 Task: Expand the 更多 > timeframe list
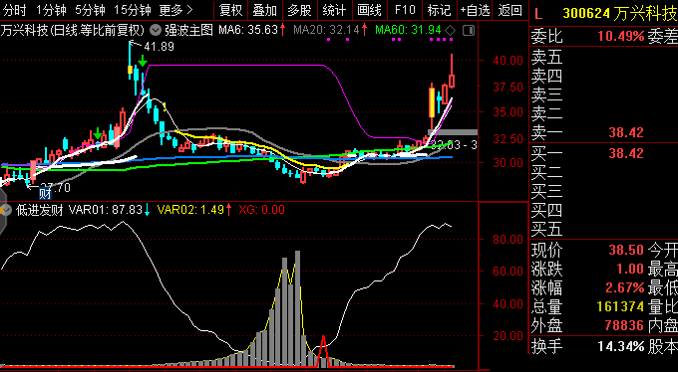click(x=175, y=10)
